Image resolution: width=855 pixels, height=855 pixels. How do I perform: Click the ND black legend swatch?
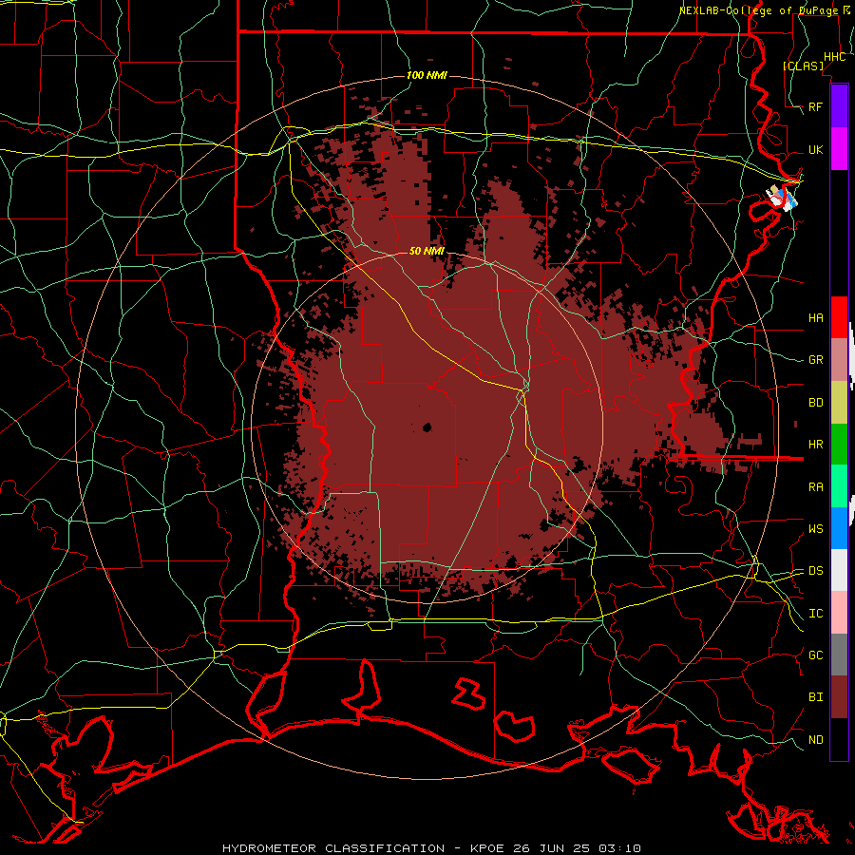click(x=839, y=739)
